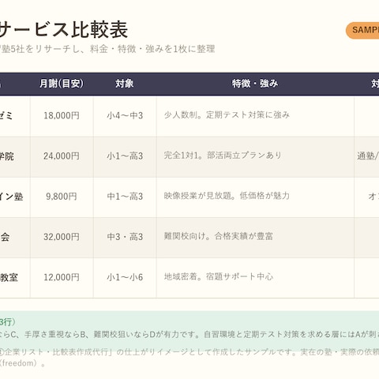Click the 9,800円 fee cell
Image resolution: width=379 pixels, height=379 pixels.
coord(62,197)
